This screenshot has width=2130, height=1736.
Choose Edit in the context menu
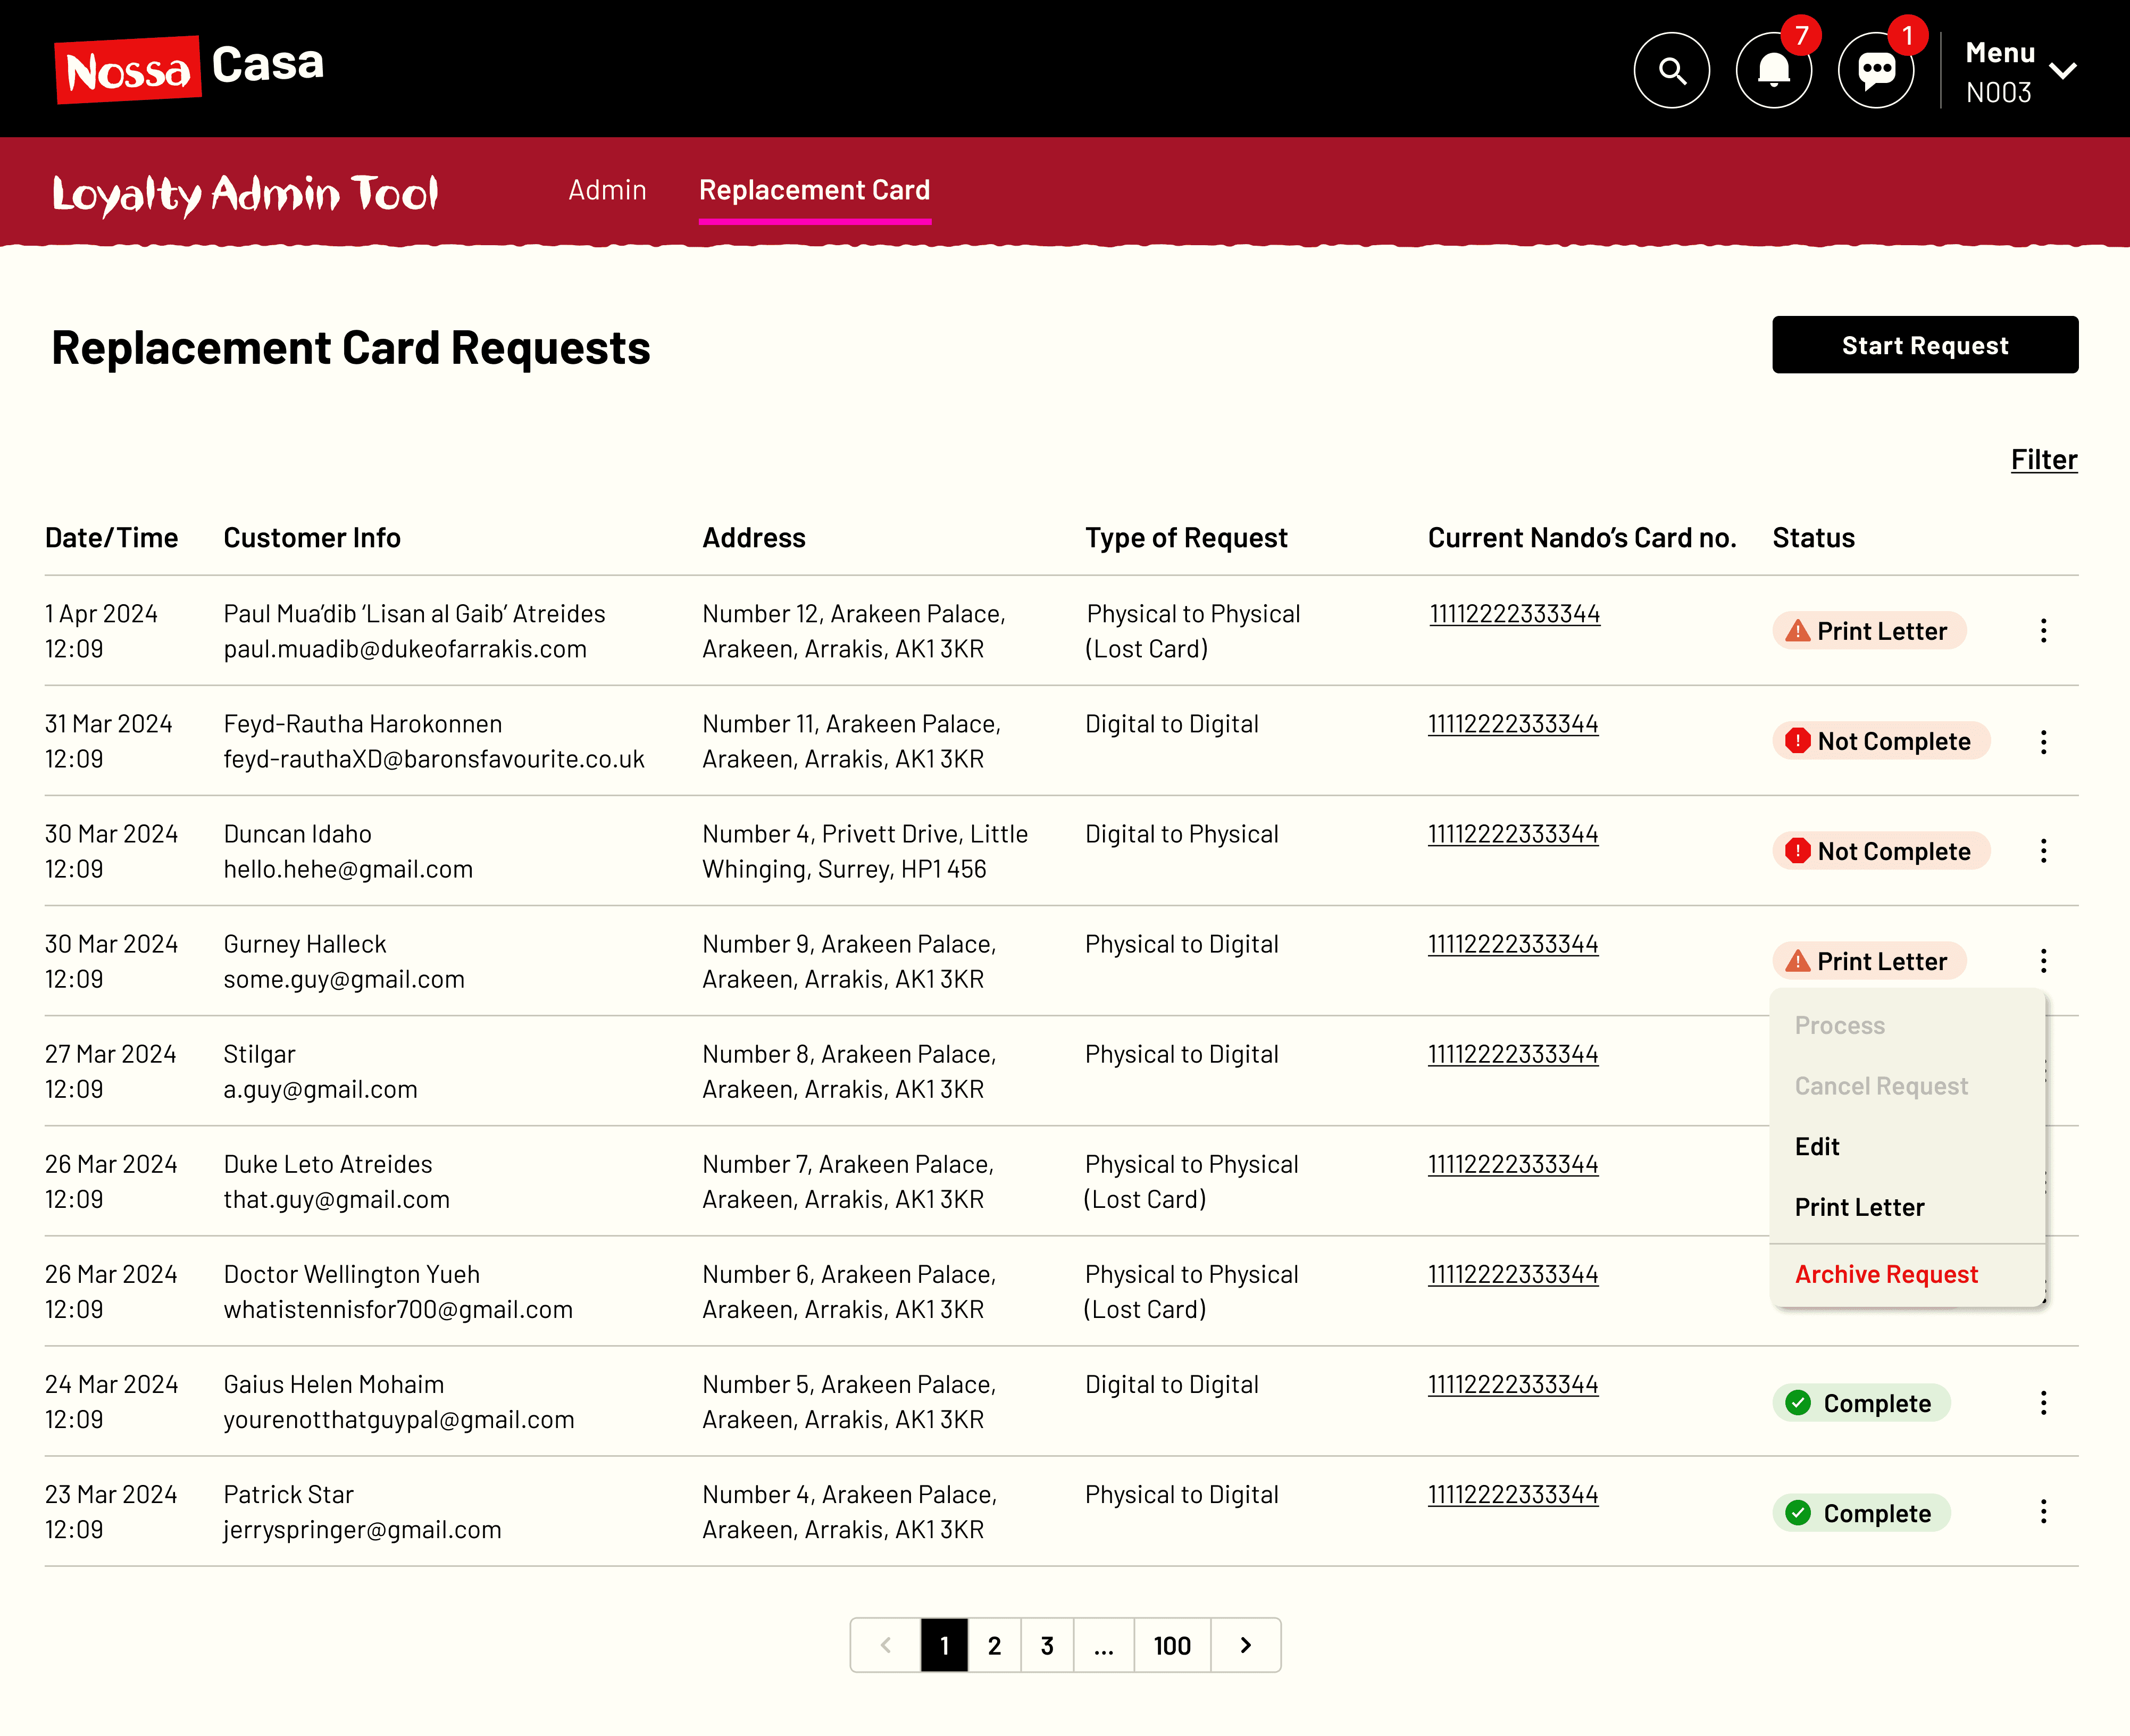click(1817, 1146)
